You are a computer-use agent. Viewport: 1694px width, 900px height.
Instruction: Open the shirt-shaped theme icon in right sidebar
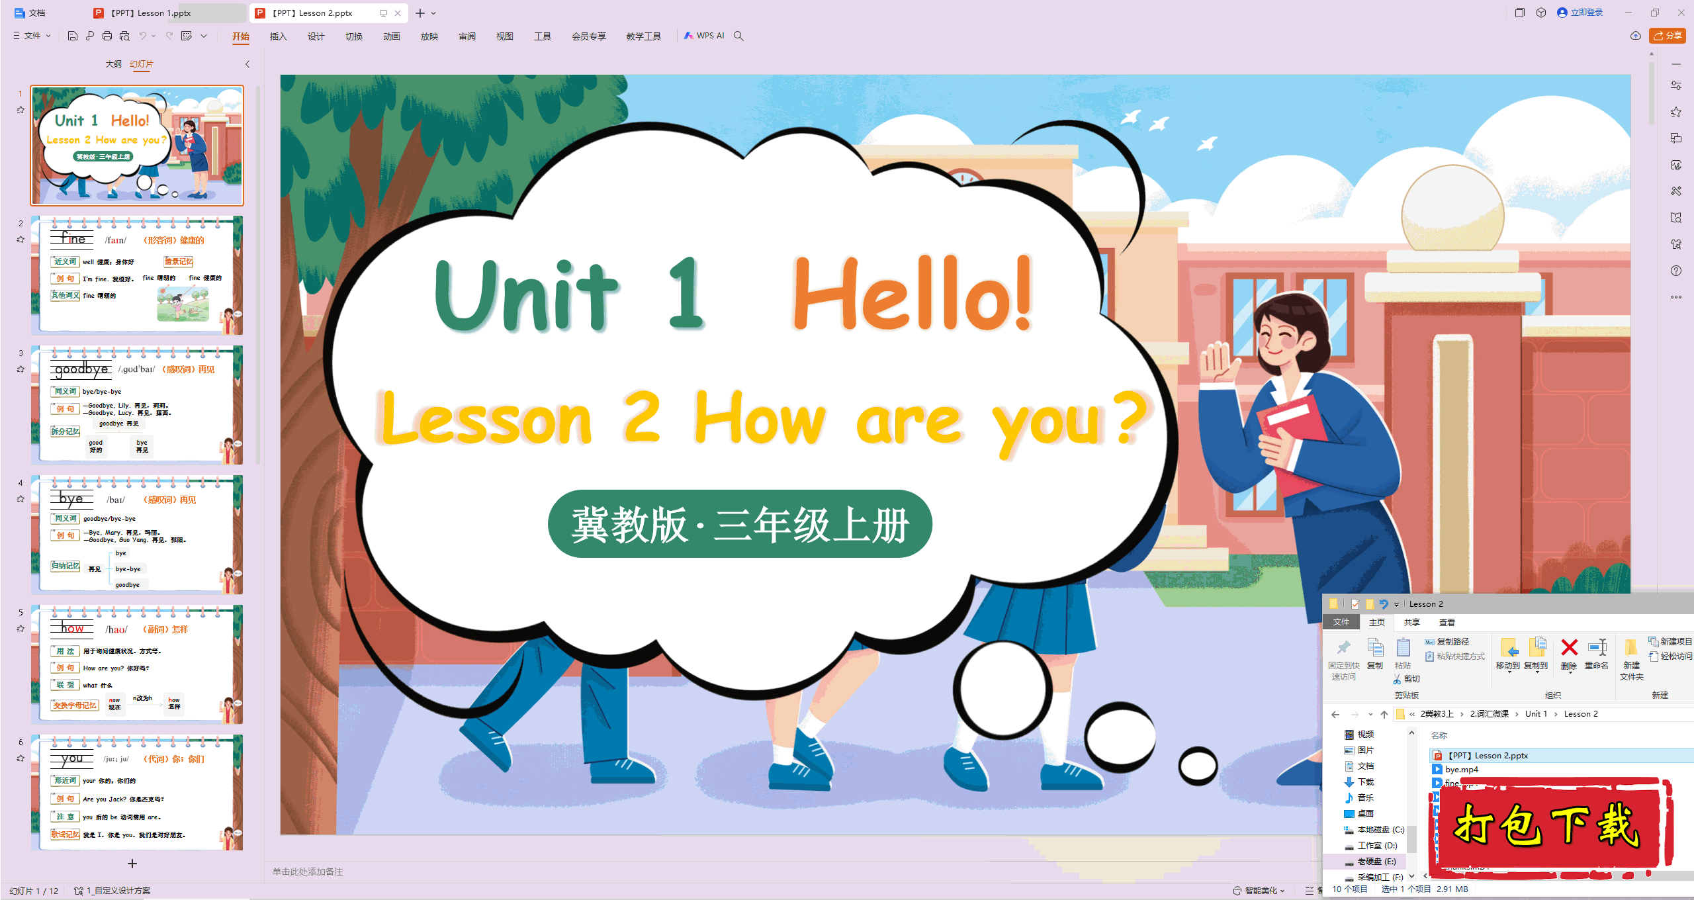point(1676,244)
